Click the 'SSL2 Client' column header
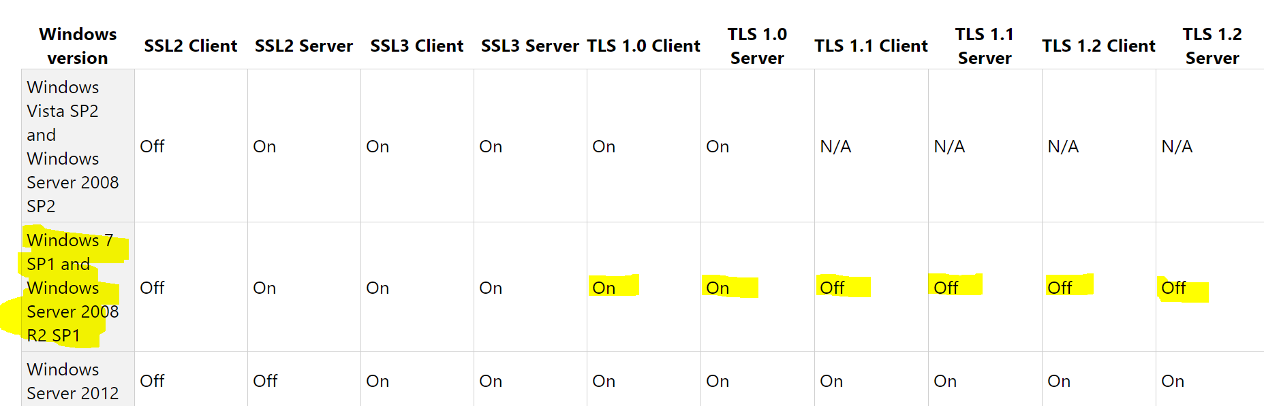This screenshot has width=1264, height=406. (191, 46)
